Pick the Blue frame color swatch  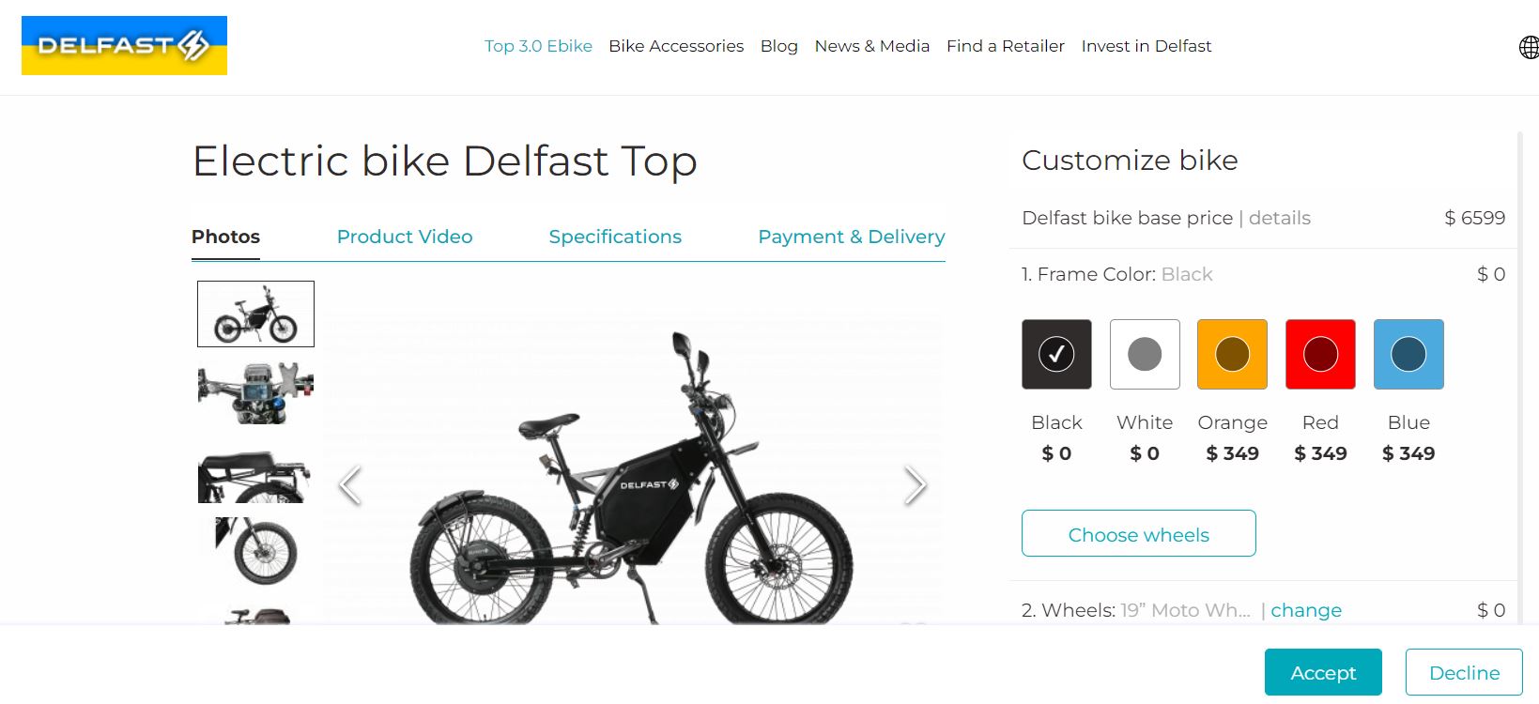[1408, 354]
